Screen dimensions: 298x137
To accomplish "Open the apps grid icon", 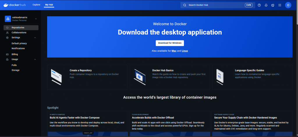I will pos(280,5).
